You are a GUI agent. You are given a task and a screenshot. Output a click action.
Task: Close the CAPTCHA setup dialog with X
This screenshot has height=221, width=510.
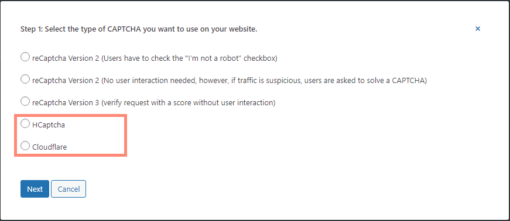478,29
